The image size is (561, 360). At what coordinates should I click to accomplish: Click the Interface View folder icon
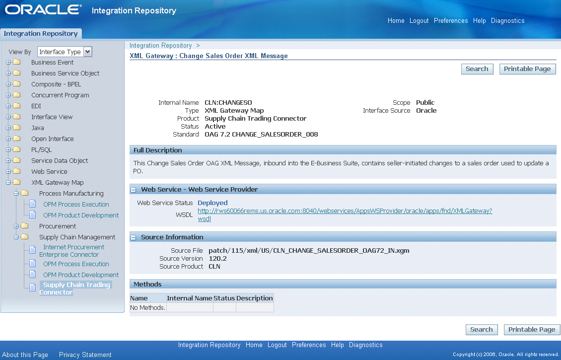click(x=17, y=117)
